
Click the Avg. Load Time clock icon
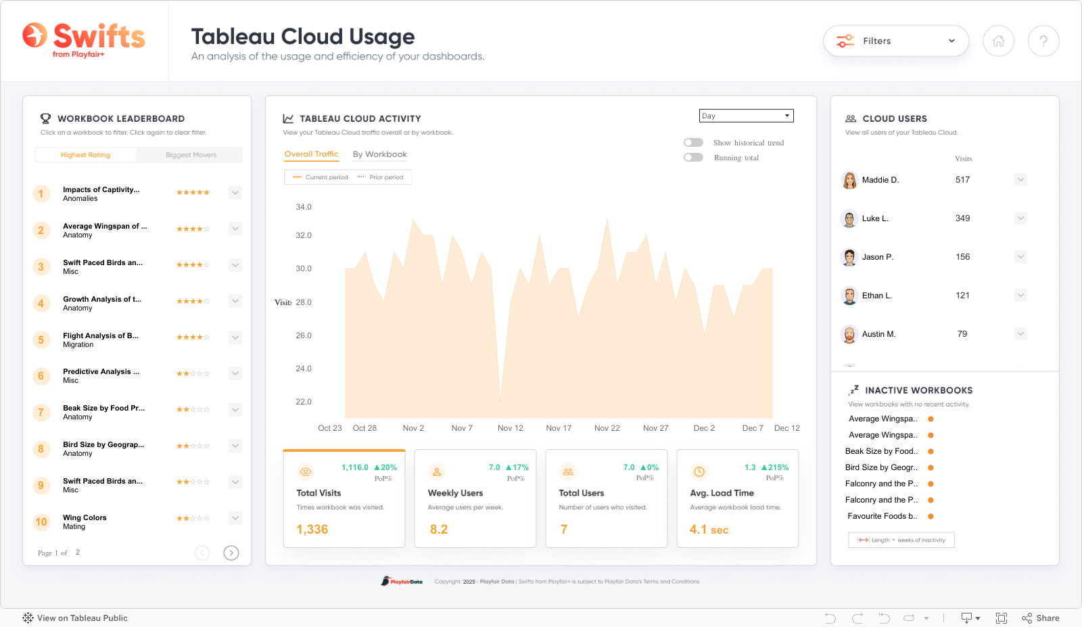tap(699, 472)
